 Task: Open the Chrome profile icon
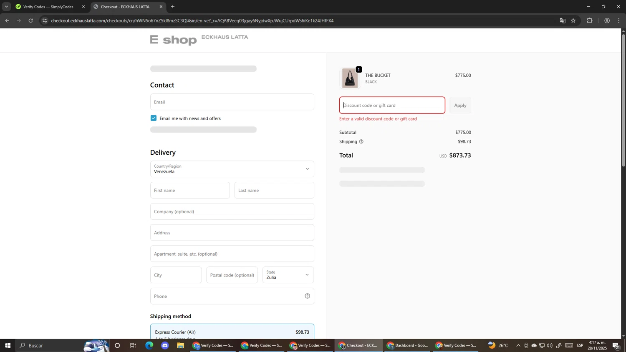[607, 20]
